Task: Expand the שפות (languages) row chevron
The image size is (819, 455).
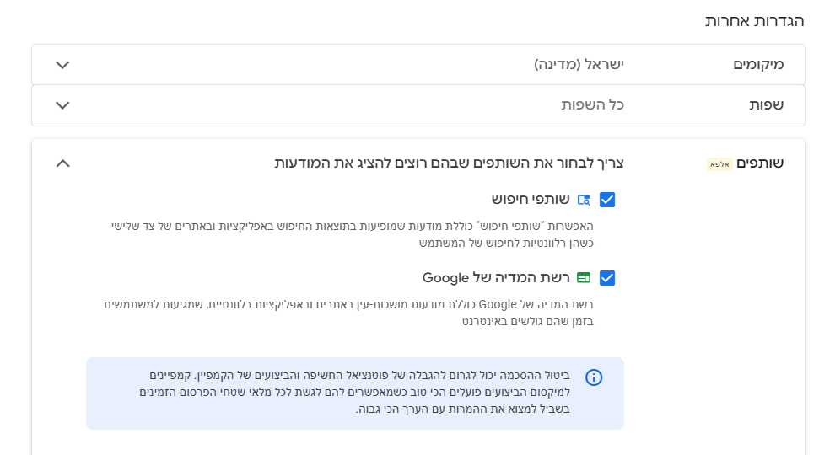Action: (62, 105)
